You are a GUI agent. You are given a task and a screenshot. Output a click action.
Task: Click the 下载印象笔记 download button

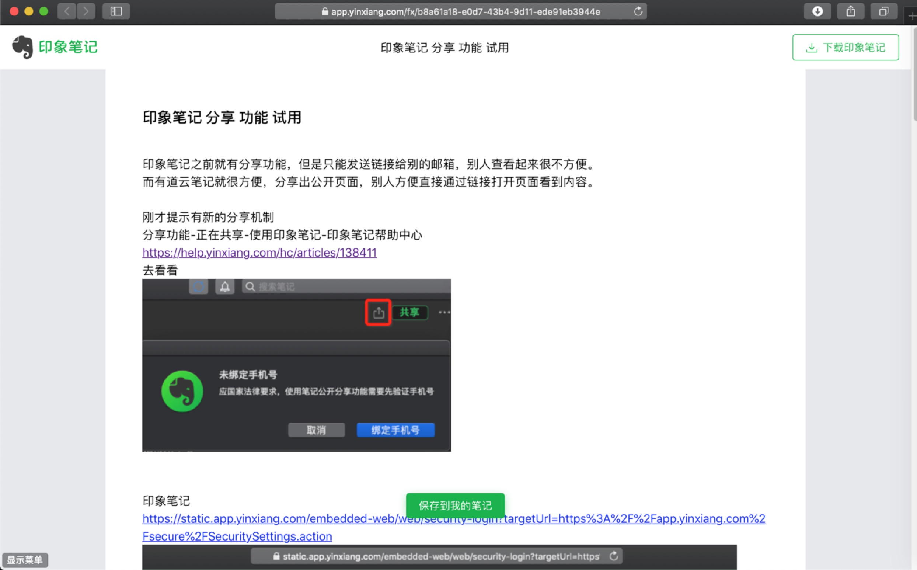[x=845, y=47]
